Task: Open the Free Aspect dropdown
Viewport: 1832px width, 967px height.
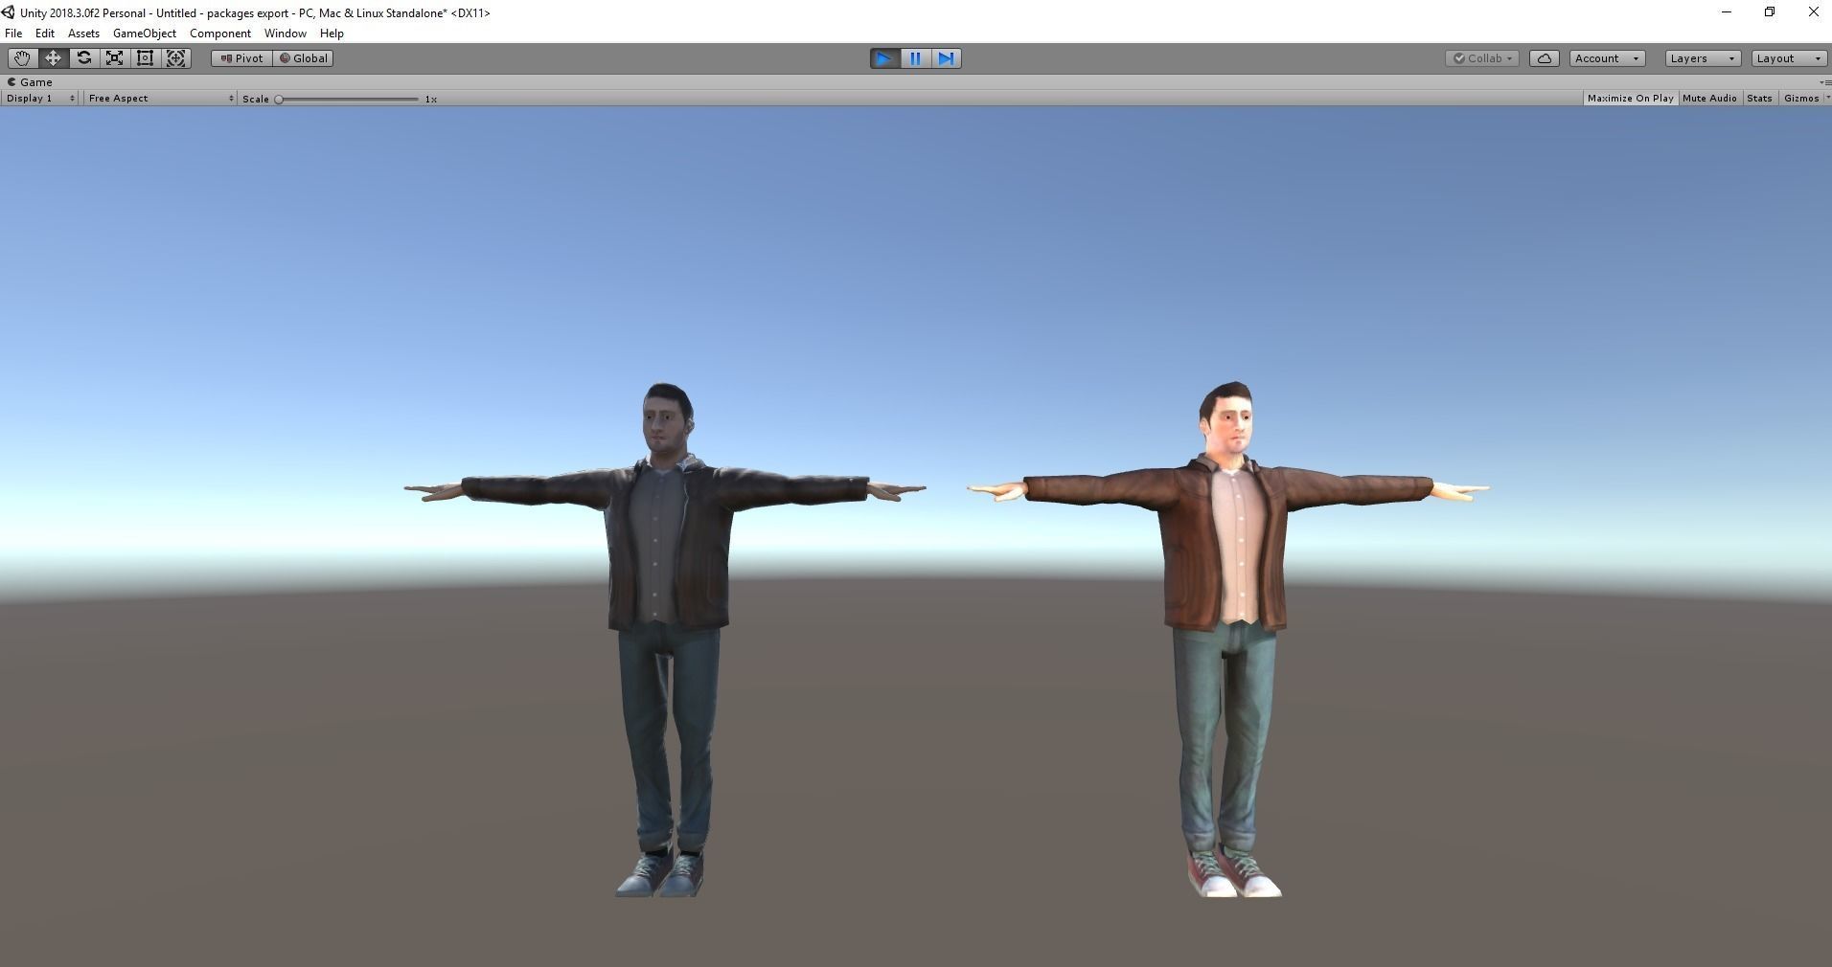Action: click(158, 98)
